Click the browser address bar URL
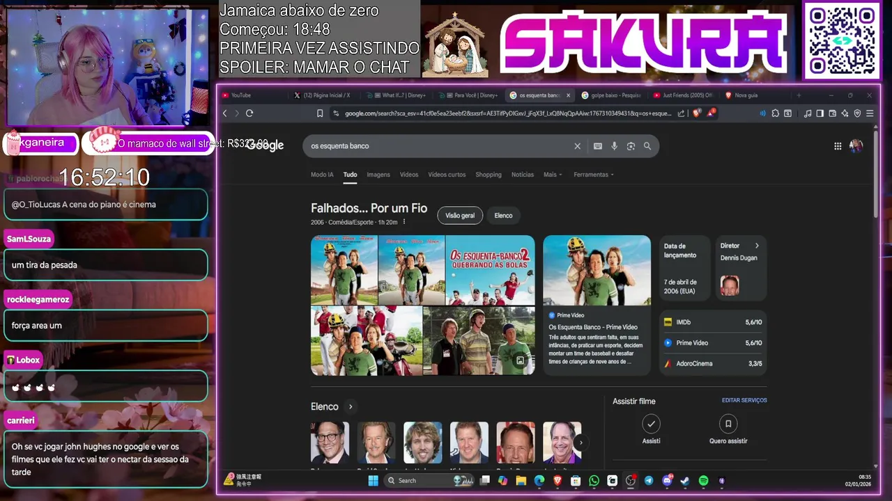 coord(508,113)
